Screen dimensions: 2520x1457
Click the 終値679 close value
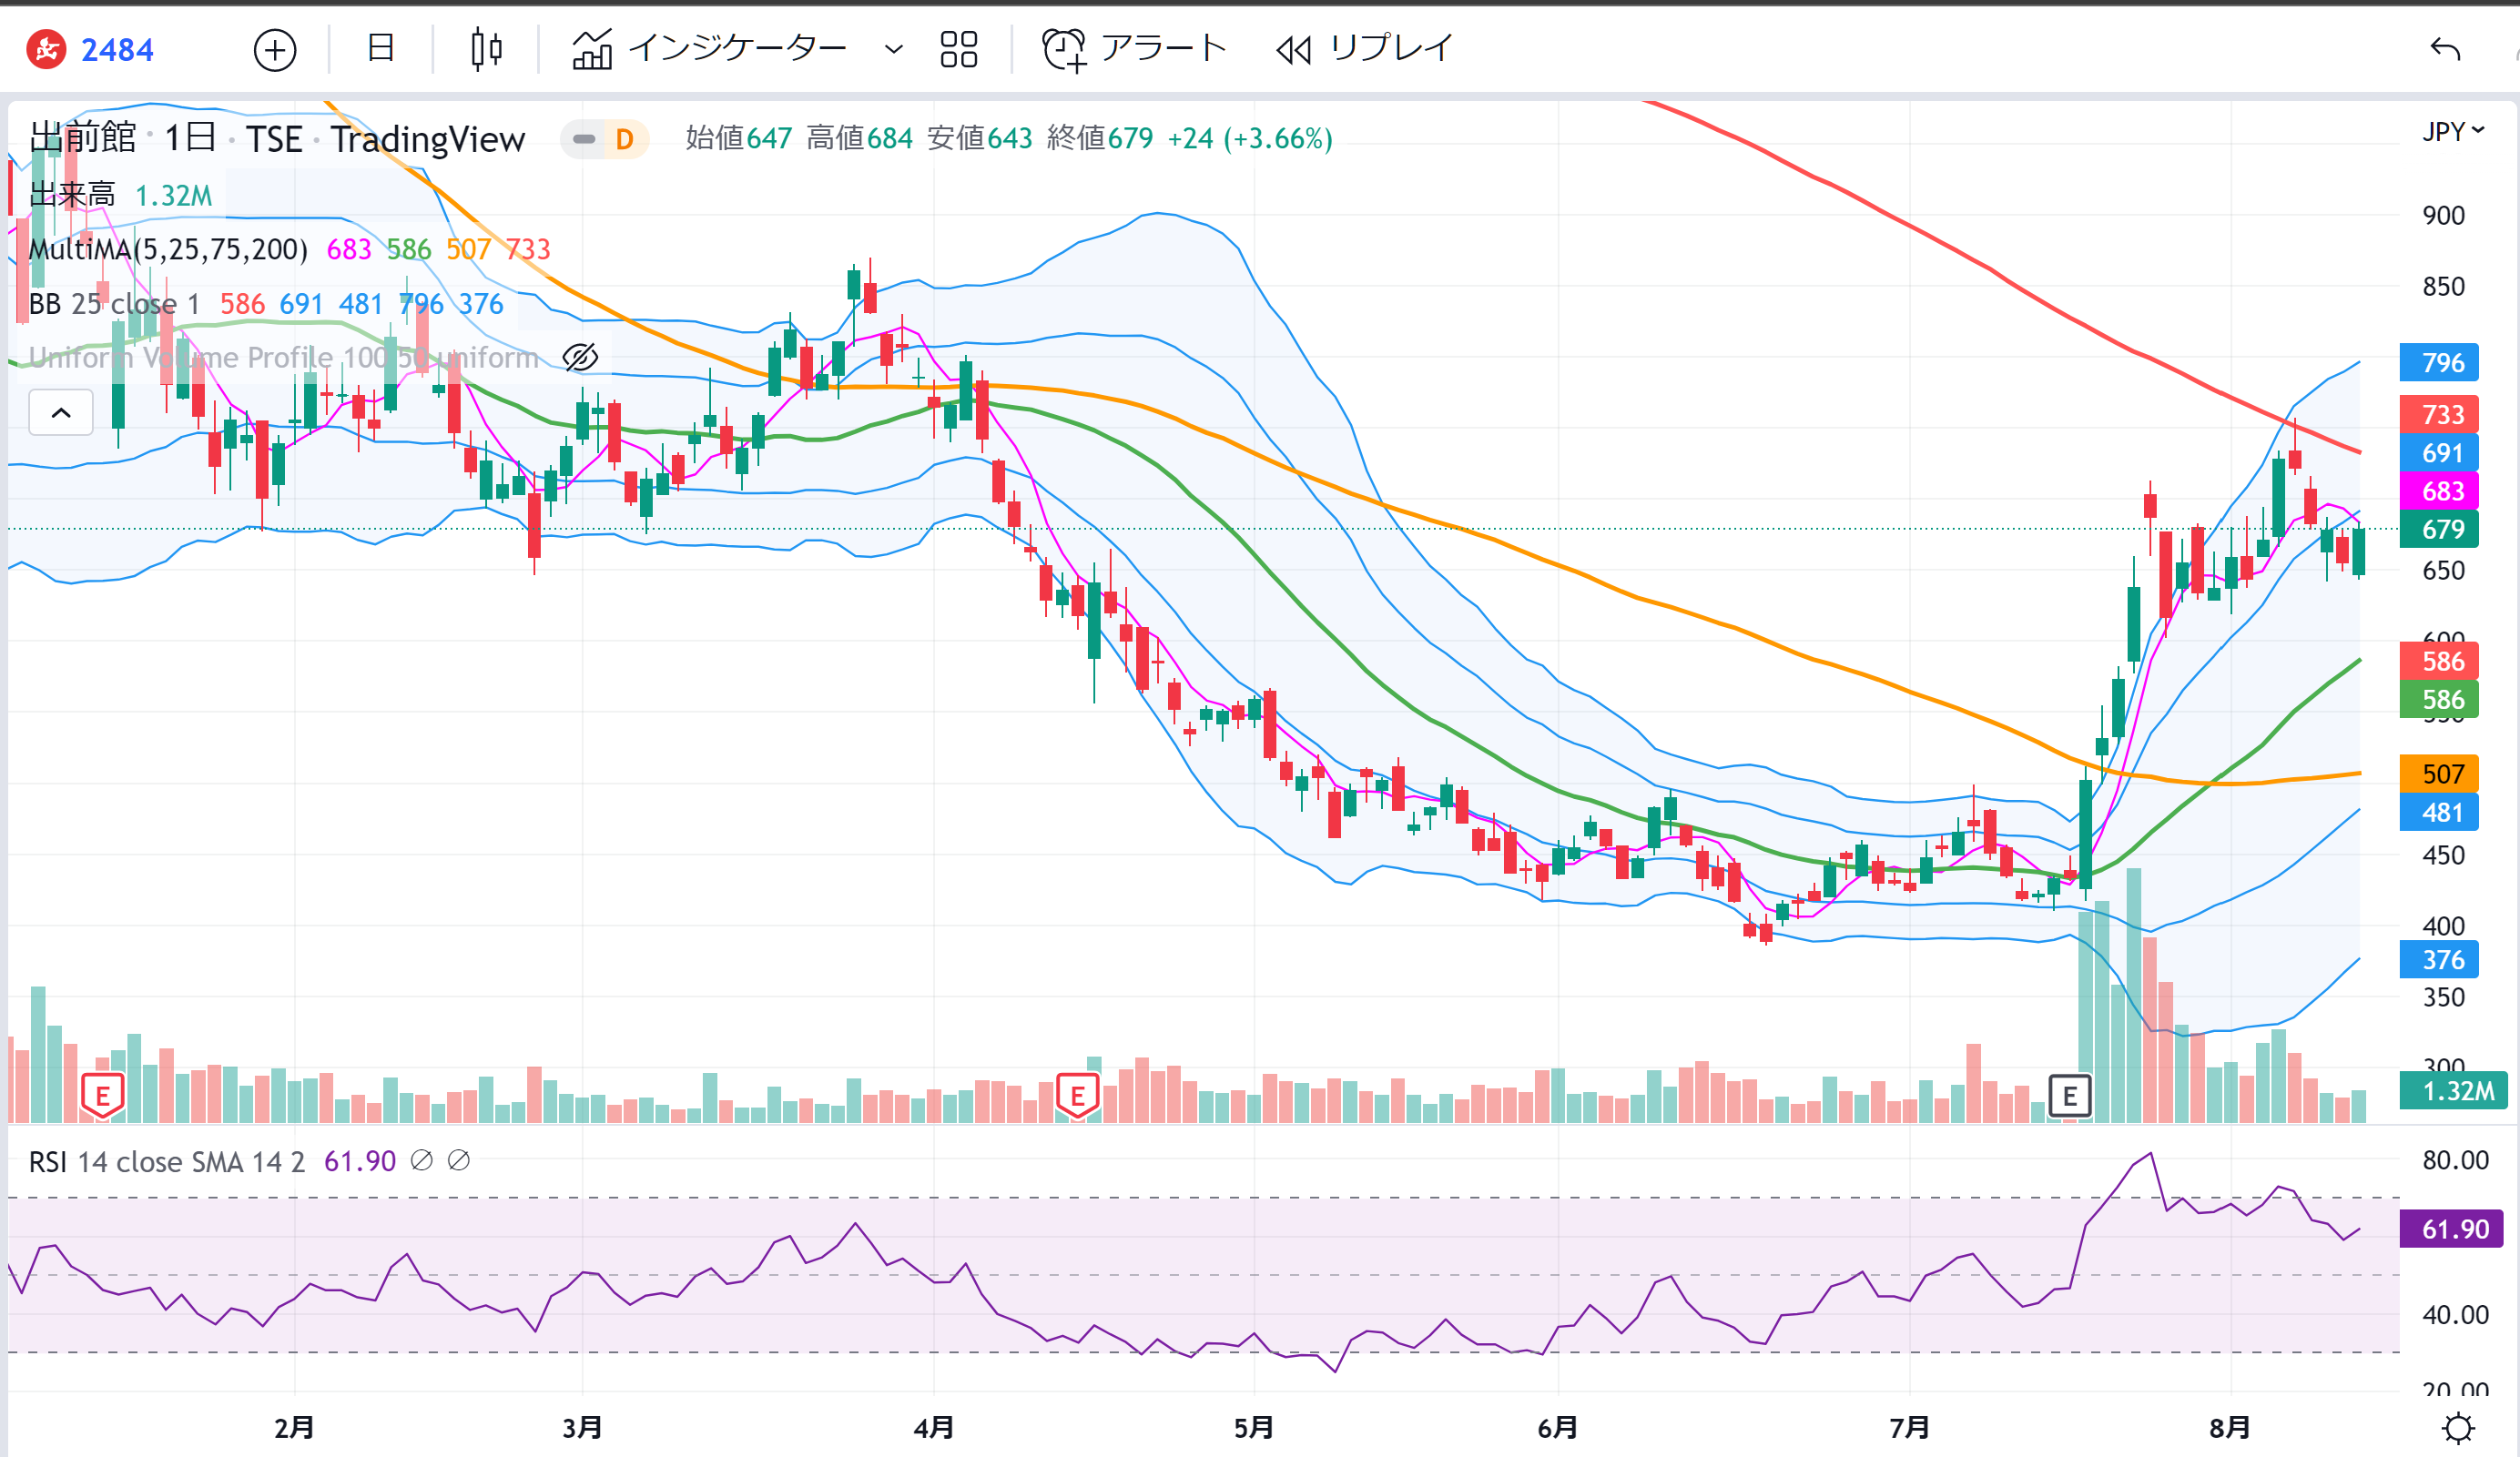point(1100,139)
